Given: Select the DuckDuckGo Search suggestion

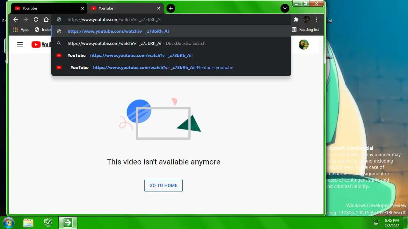Looking at the screenshot, I should tap(171, 43).
